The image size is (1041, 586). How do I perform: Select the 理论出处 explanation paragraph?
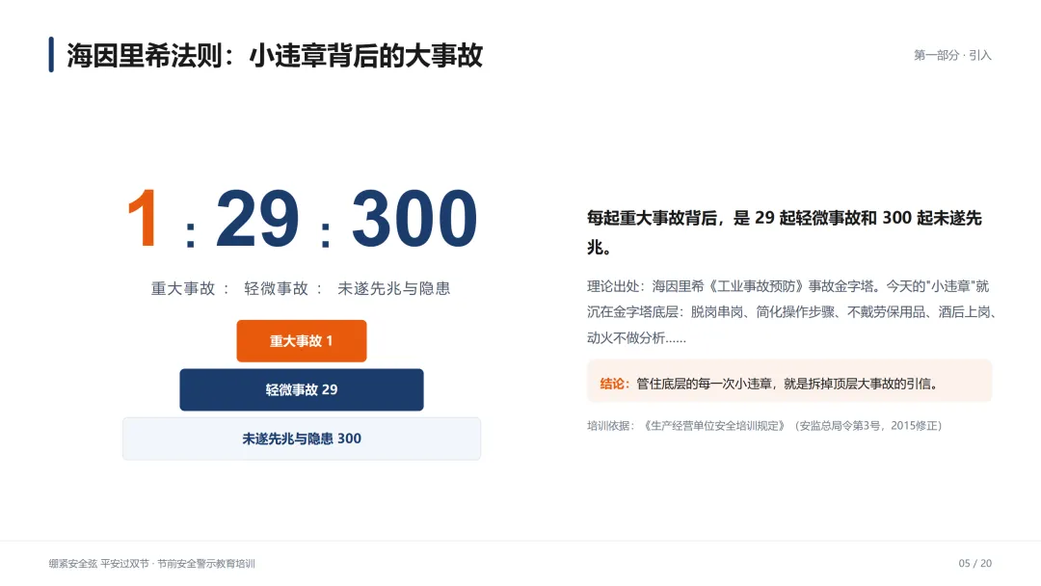click(791, 312)
